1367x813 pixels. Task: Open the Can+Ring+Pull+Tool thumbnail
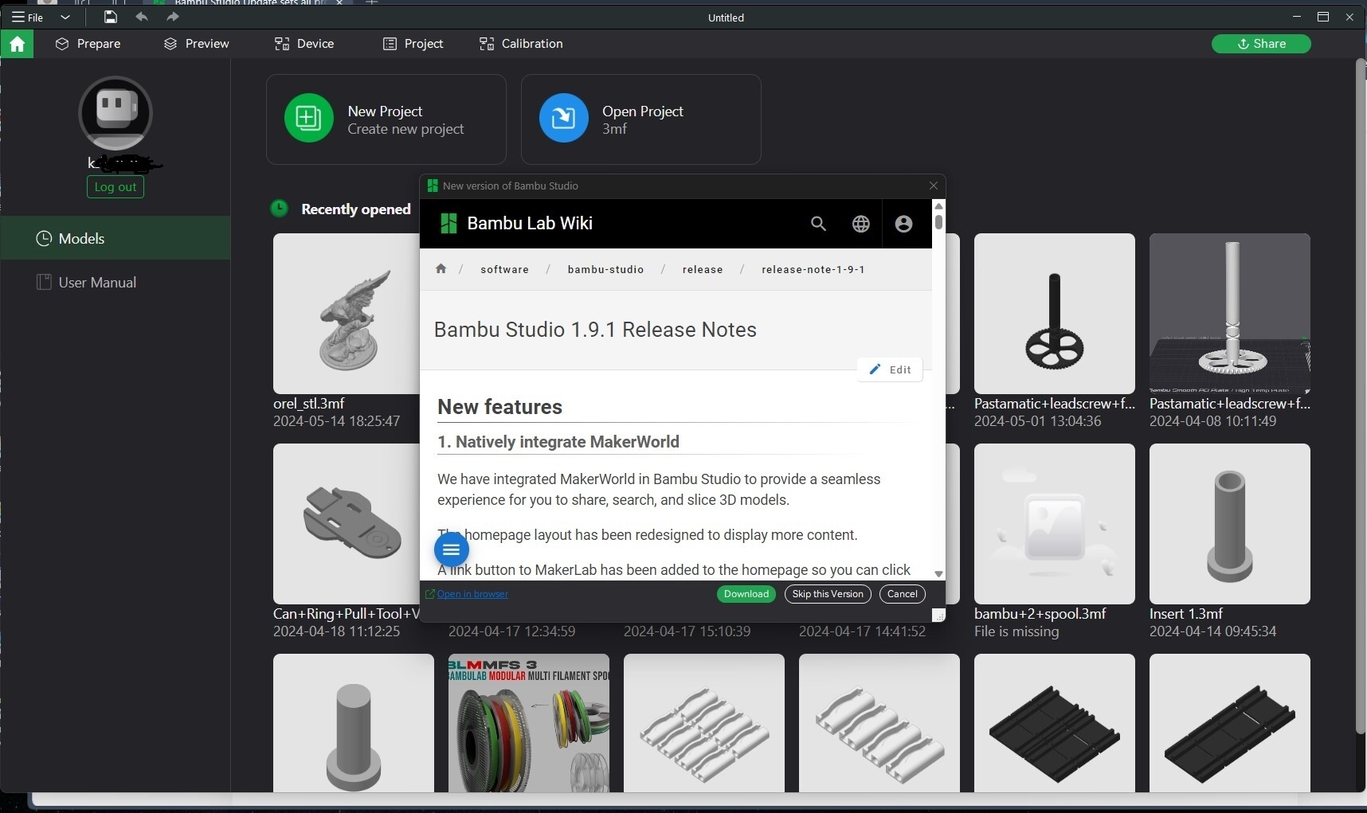347,524
